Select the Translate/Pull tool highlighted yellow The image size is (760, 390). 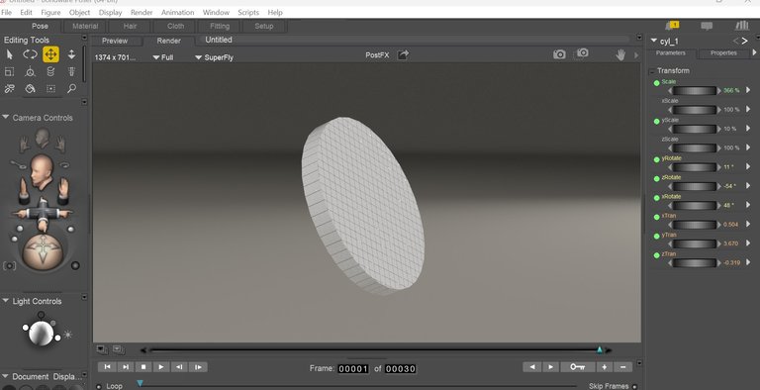click(x=50, y=54)
